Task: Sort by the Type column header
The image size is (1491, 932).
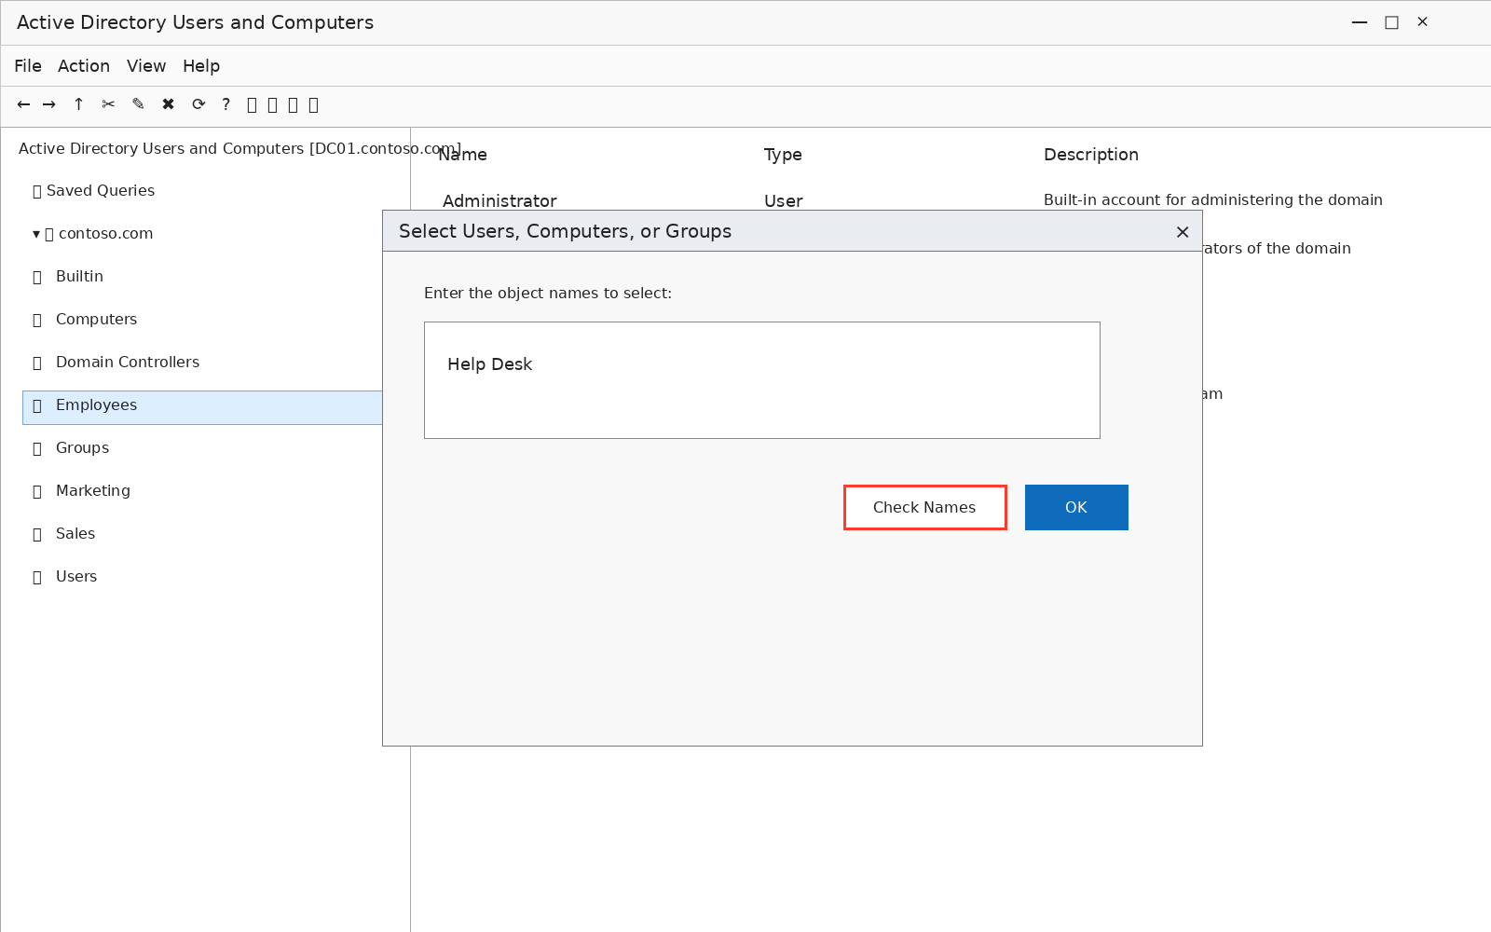Action: pyautogui.click(x=783, y=155)
